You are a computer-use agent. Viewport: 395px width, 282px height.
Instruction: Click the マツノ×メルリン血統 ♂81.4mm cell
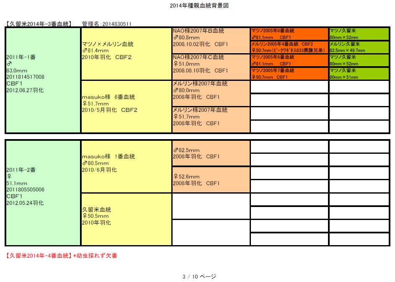coord(126,54)
